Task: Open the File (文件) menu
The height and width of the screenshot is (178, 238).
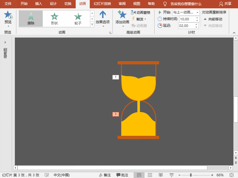Action: [x=8, y=4]
